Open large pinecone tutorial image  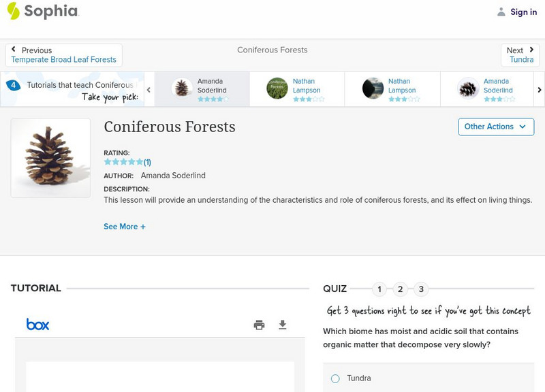50,158
